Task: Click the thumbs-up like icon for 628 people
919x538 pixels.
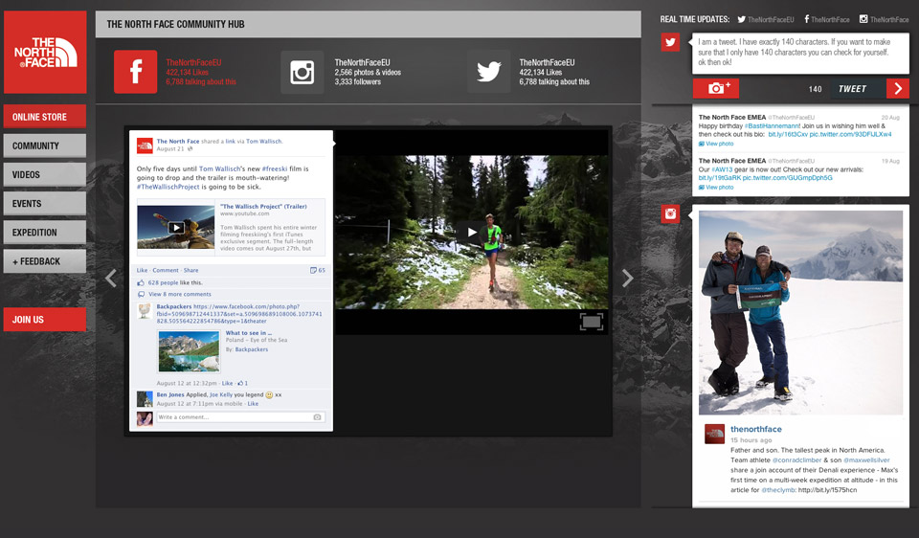Action: [141, 282]
